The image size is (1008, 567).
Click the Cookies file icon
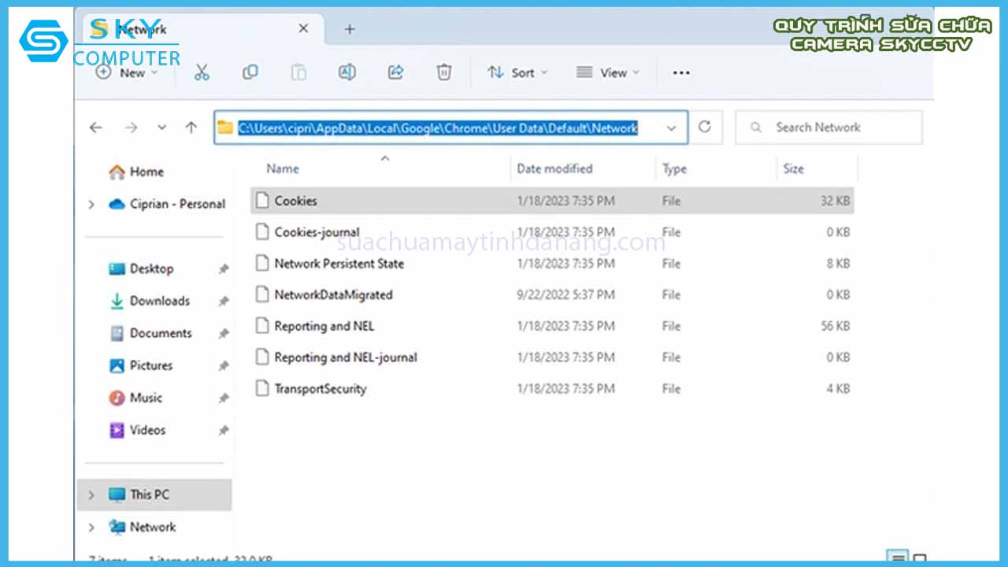(x=262, y=201)
